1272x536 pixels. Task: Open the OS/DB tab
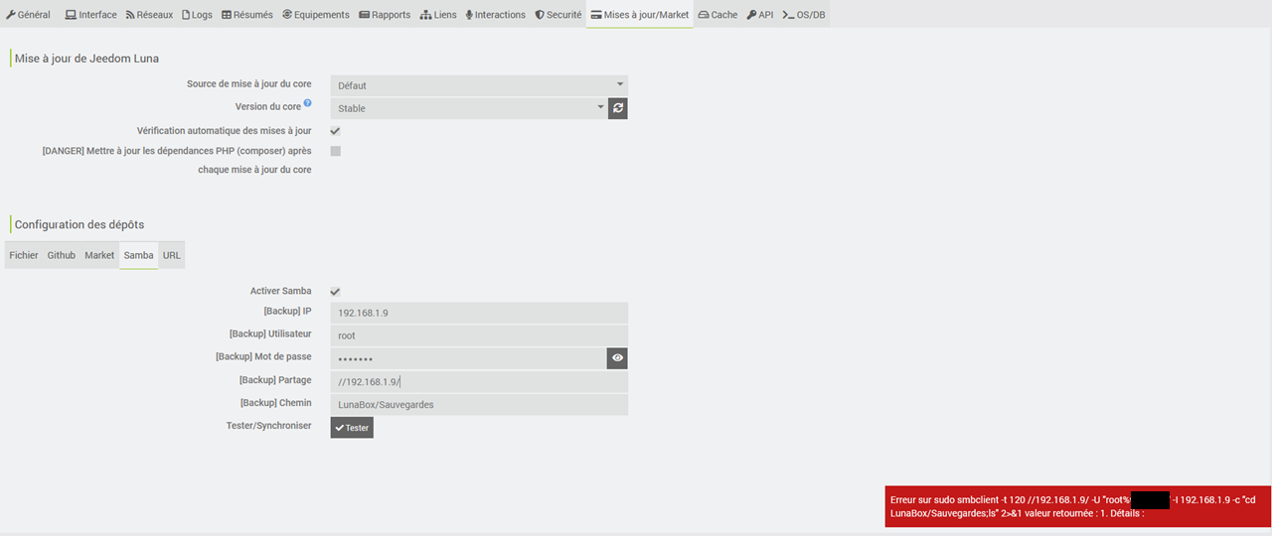(x=804, y=15)
